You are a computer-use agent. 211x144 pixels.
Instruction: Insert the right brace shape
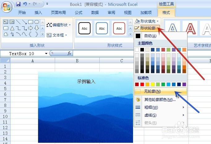(37, 34)
